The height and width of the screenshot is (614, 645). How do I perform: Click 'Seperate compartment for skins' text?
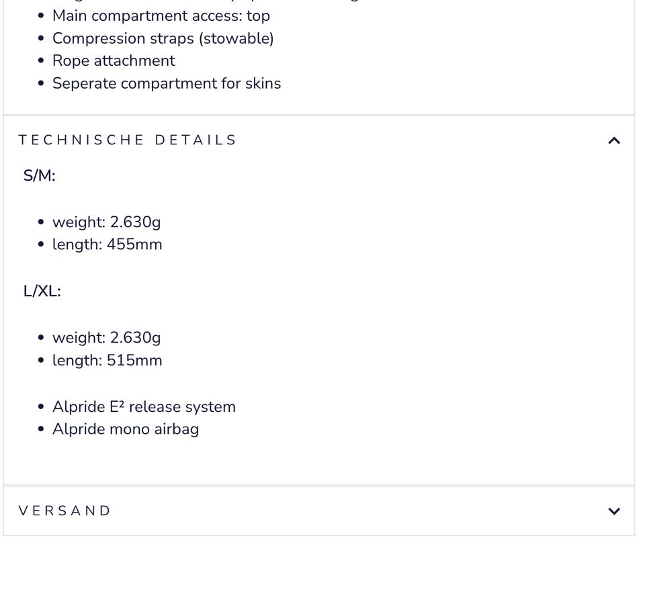click(x=167, y=83)
